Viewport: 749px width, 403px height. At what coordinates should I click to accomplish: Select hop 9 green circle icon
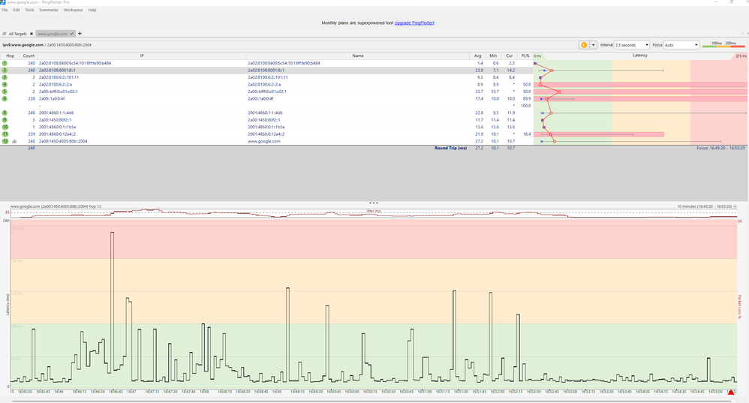tap(5, 120)
